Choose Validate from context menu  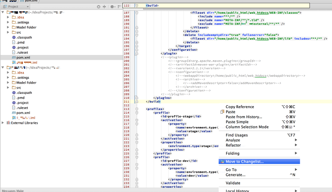(259, 183)
